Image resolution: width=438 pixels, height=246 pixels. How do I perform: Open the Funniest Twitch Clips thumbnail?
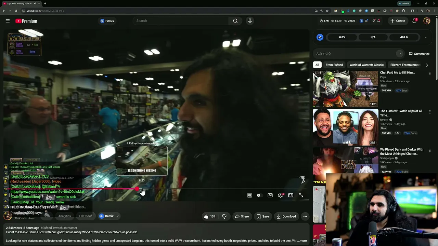click(346, 127)
